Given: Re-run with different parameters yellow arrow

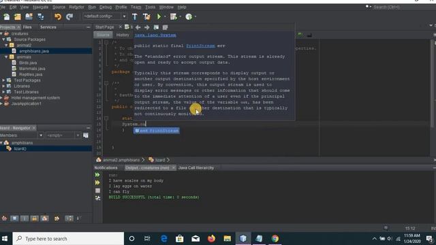Looking at the screenshot, I should 97,182.
